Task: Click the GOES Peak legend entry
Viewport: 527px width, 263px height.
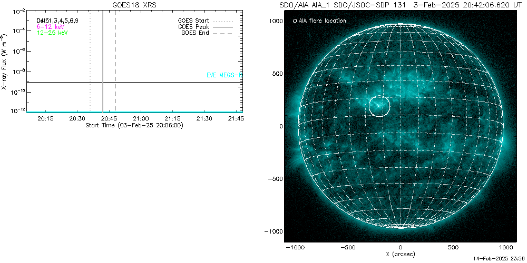Action: pos(206,27)
